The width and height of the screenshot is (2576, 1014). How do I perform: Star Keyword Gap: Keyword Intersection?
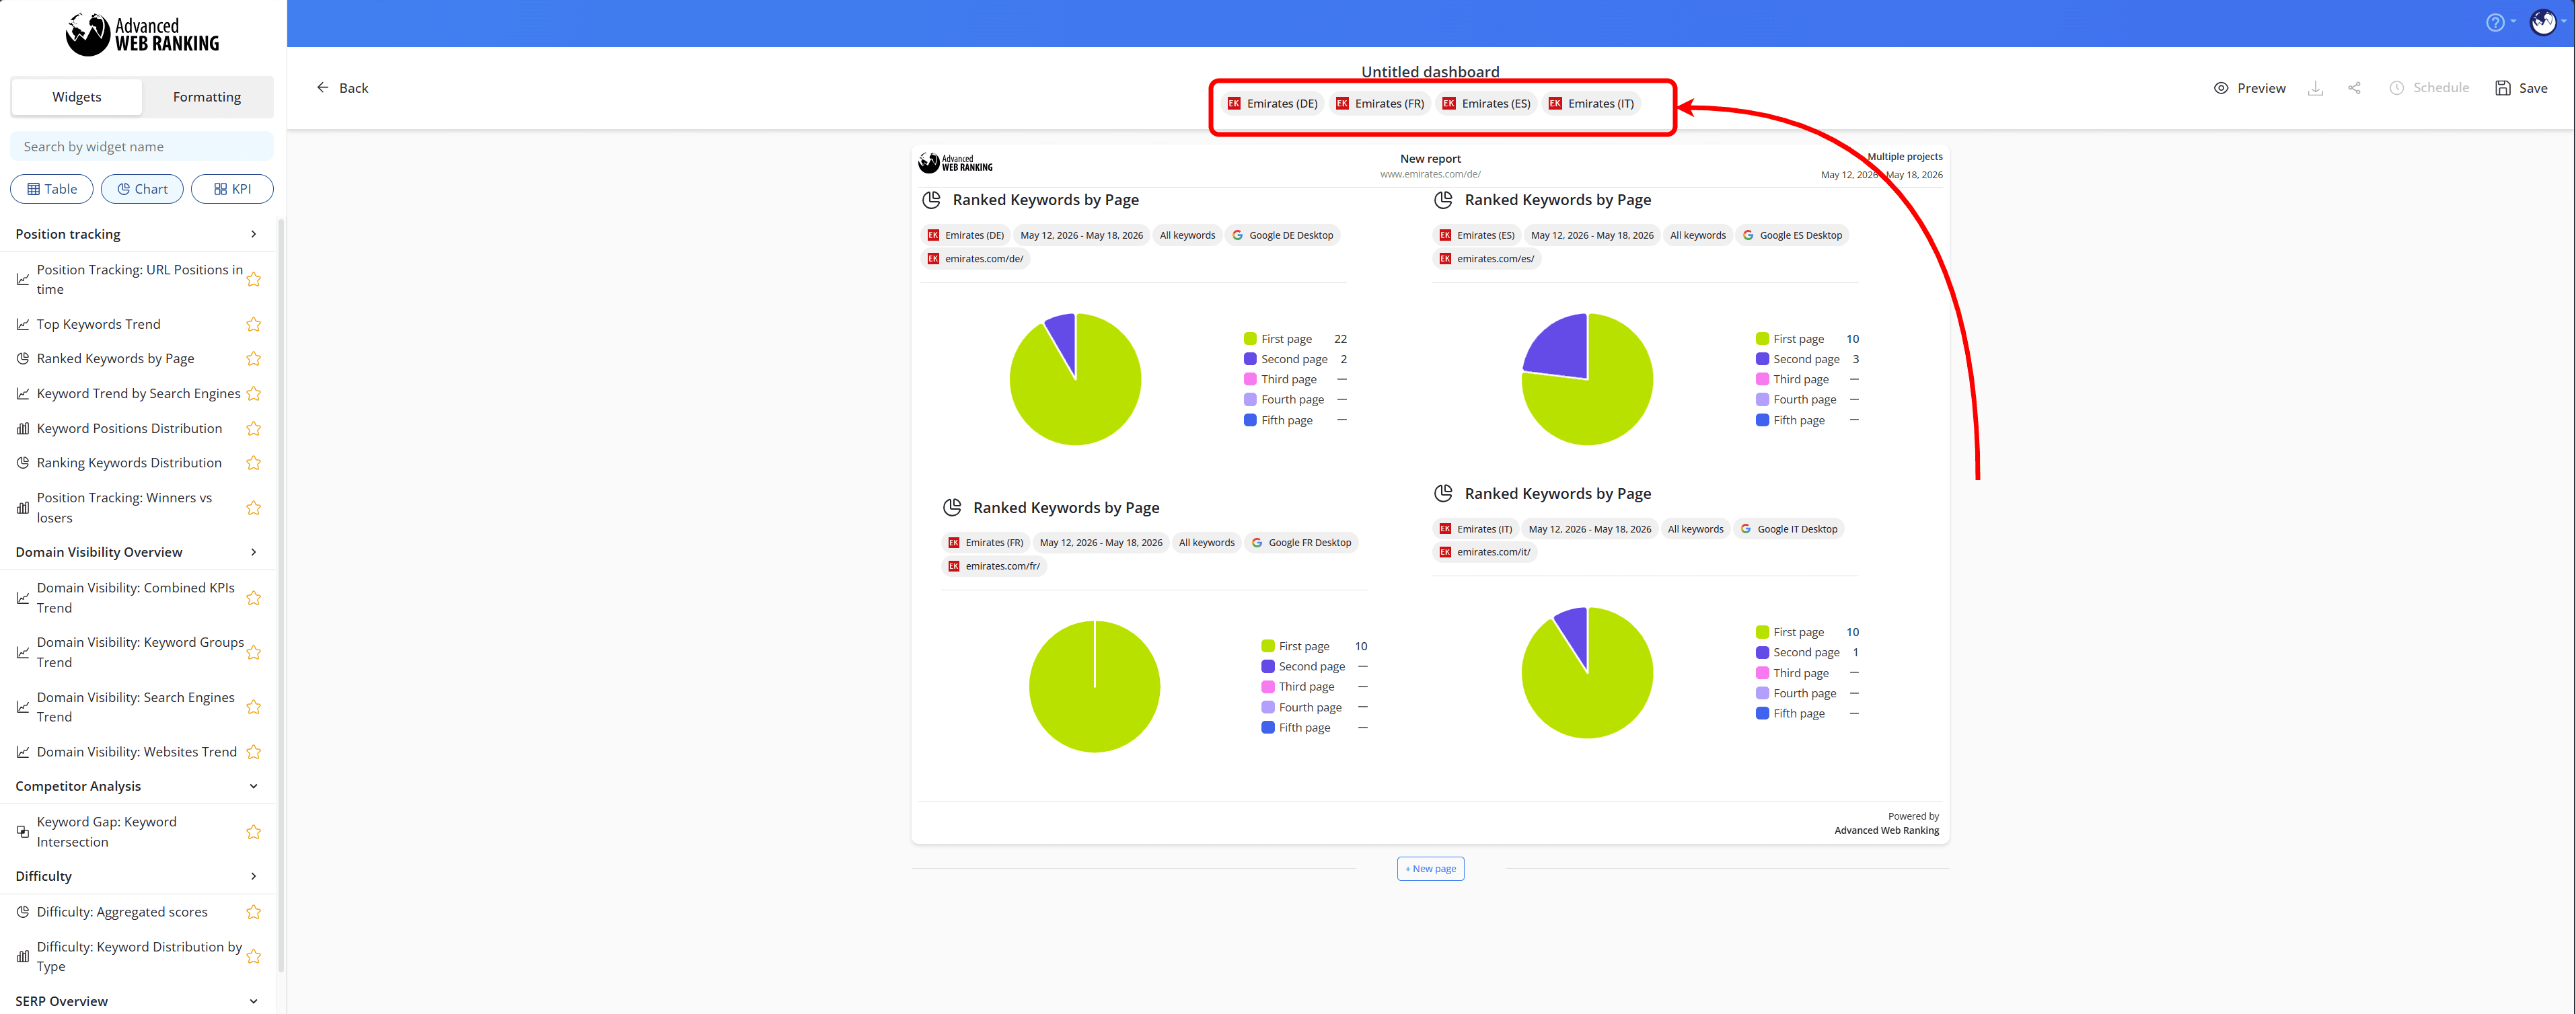(254, 832)
